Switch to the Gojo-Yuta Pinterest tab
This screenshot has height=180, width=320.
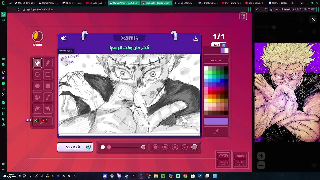[x=156, y=3]
